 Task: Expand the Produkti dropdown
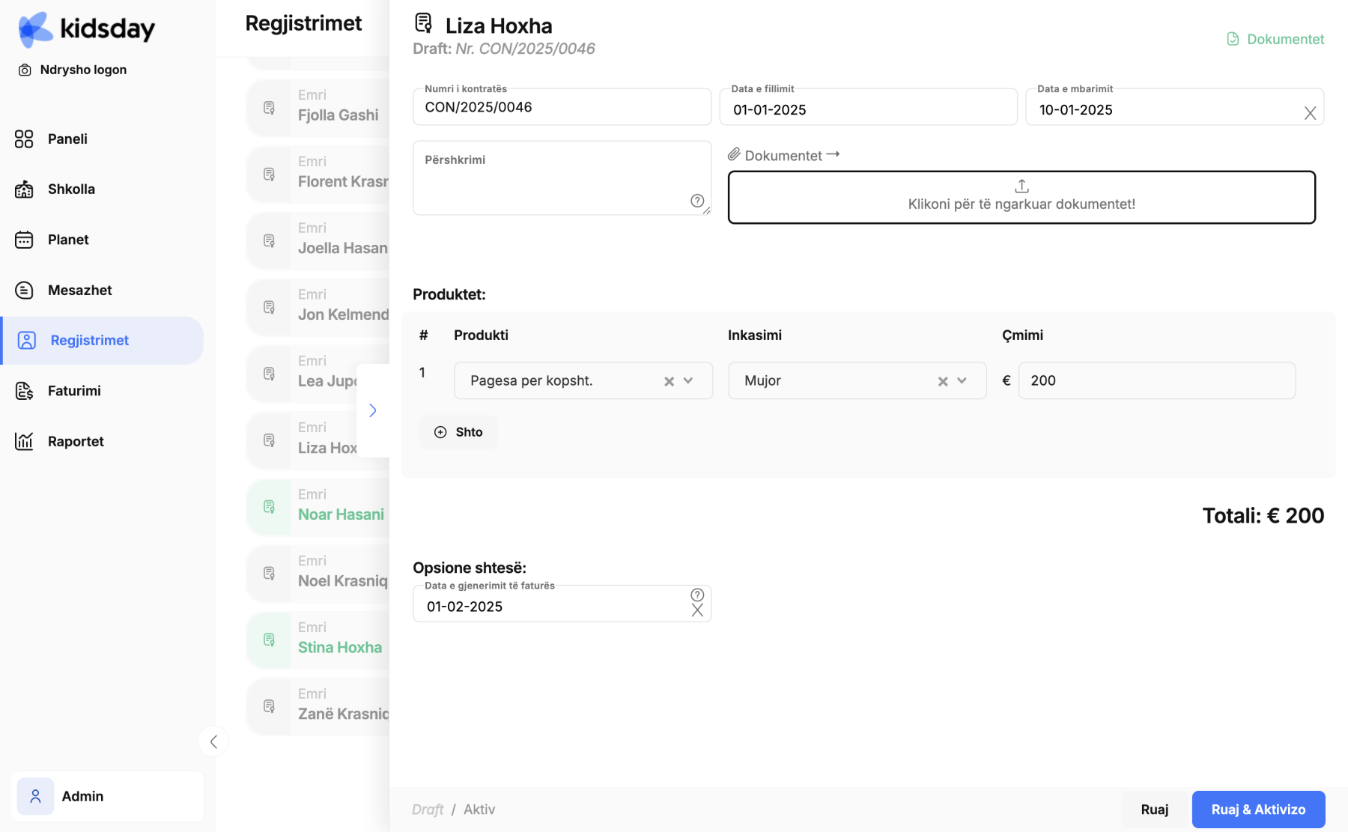coord(688,380)
